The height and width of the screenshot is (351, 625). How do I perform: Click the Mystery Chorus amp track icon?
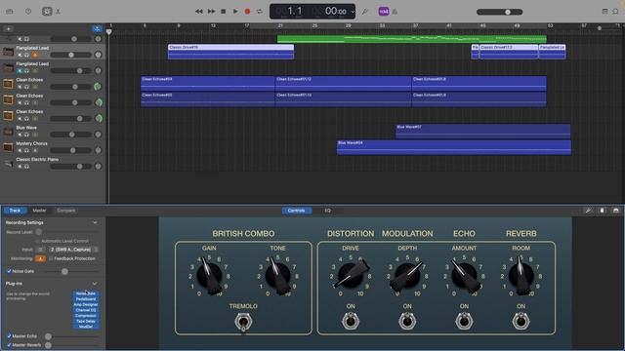8,147
